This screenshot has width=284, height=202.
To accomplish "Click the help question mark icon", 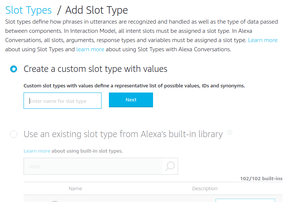I will click(x=230, y=132).
